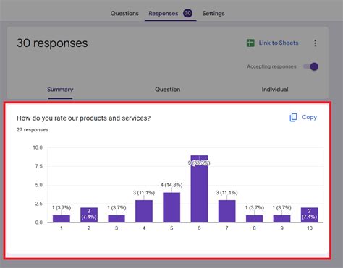Click the Copy text button
The width and height of the screenshot is (343, 268).
309,117
